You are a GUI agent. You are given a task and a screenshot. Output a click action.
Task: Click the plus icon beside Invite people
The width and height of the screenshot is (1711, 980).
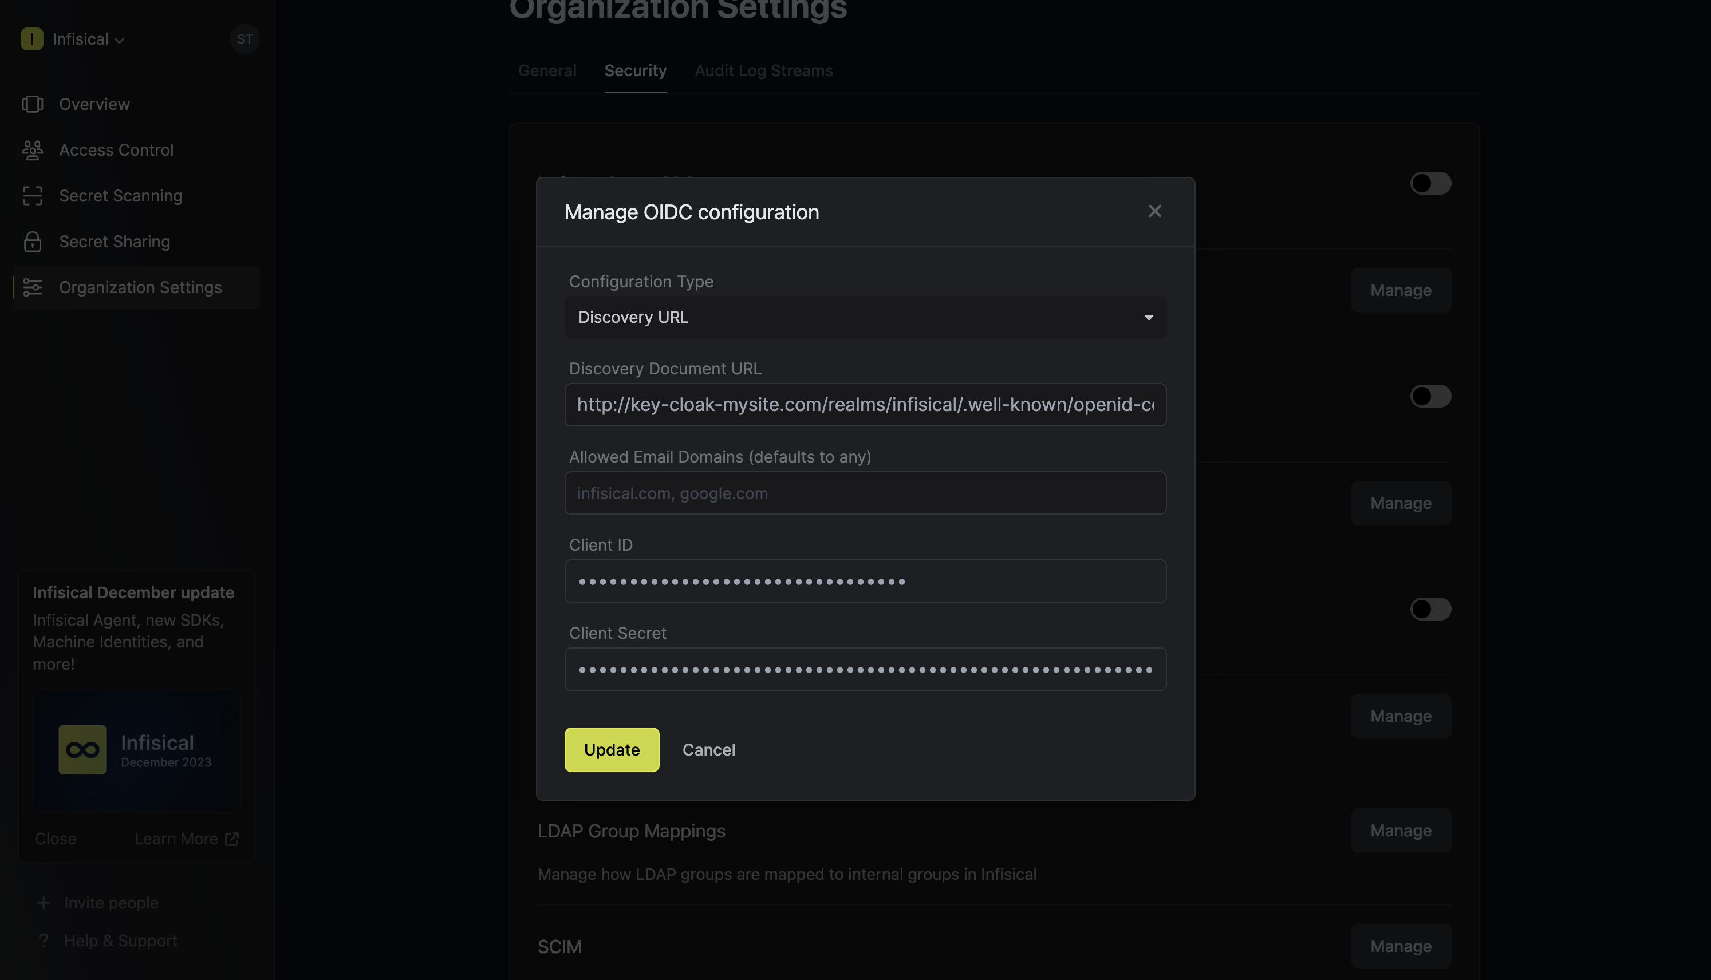[44, 903]
